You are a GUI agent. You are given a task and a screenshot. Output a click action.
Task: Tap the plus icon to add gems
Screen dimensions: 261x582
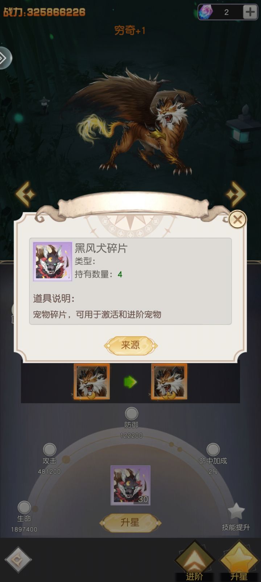[250, 12]
